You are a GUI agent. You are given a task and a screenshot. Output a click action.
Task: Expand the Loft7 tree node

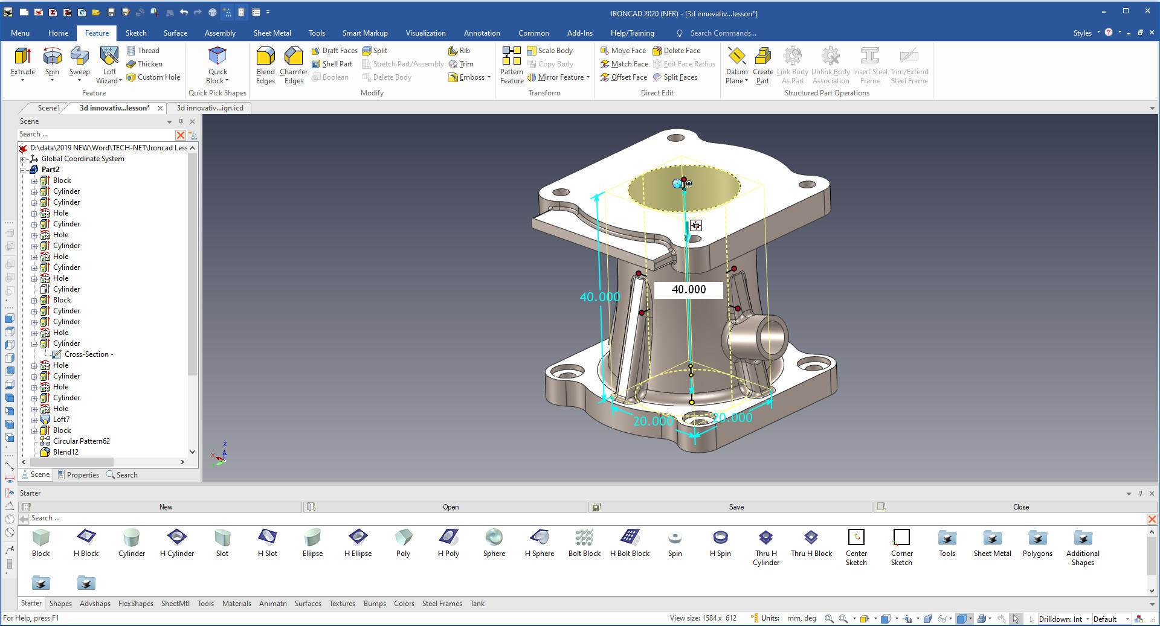[x=34, y=420]
